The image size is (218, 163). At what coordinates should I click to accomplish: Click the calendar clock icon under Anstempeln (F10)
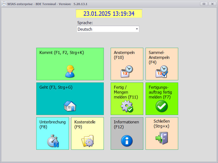[127, 72]
